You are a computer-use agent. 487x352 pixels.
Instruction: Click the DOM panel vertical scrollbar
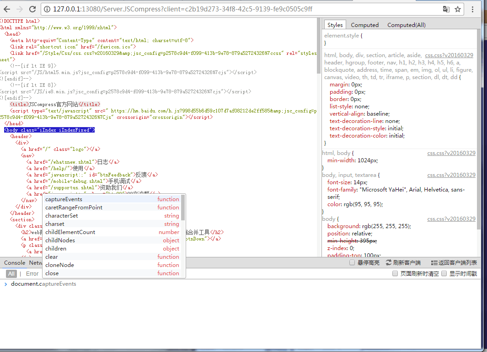319,46
